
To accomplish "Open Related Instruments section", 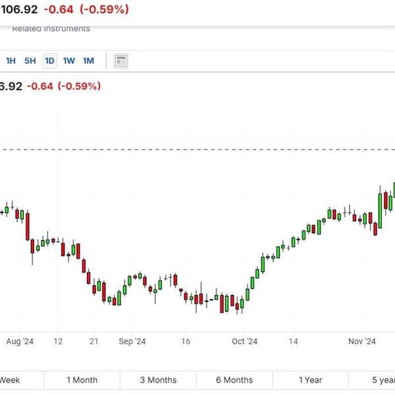I will point(51,29).
